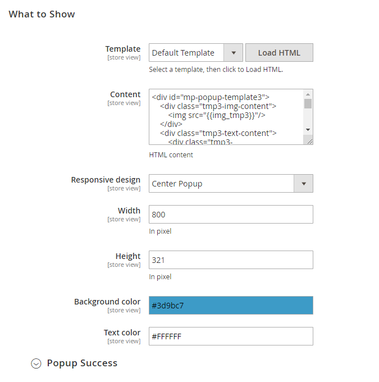Click the Center Popup select field
379x382 pixels.
coord(221,184)
